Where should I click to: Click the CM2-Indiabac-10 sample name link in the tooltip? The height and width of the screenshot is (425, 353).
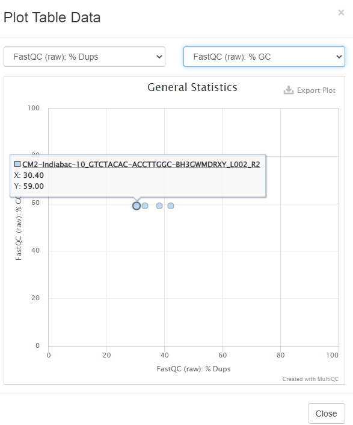pyautogui.click(x=141, y=165)
